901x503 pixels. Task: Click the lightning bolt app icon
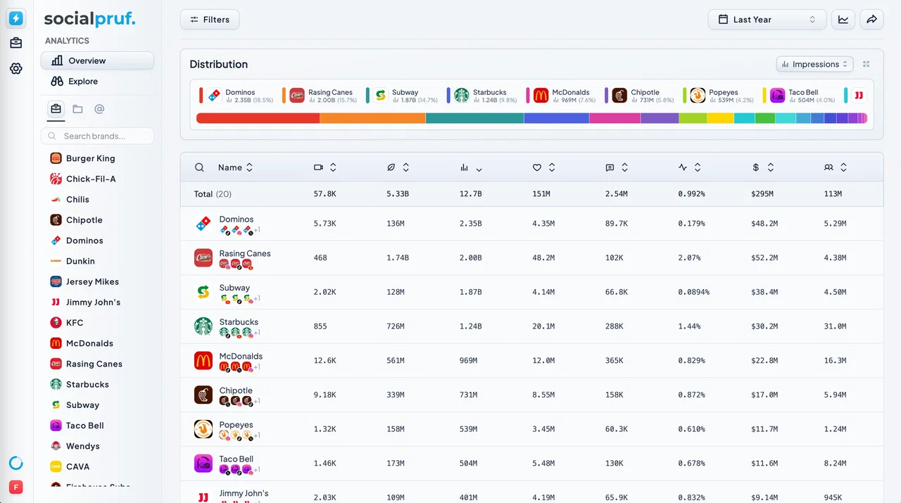pos(15,19)
